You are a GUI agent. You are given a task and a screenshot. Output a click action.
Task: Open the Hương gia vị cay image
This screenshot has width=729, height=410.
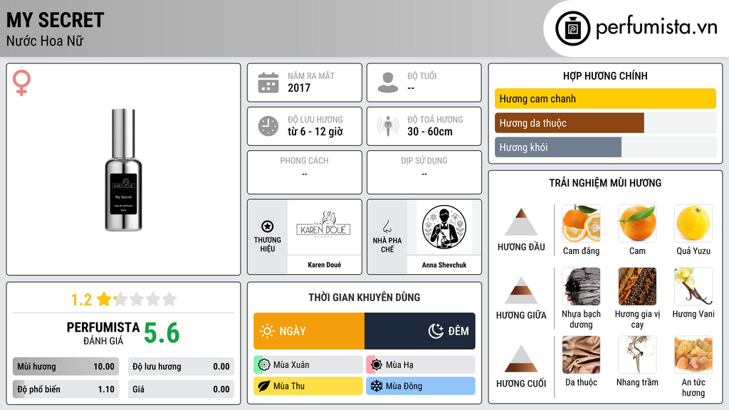(x=637, y=286)
